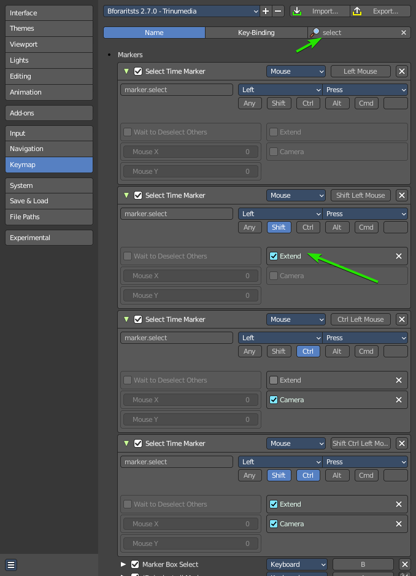Screen dimensions: 416x576
Task: Click the Export keymap button
Action: click(380, 11)
